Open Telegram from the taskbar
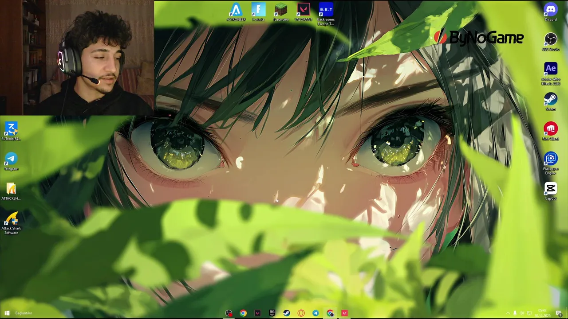 (316, 313)
